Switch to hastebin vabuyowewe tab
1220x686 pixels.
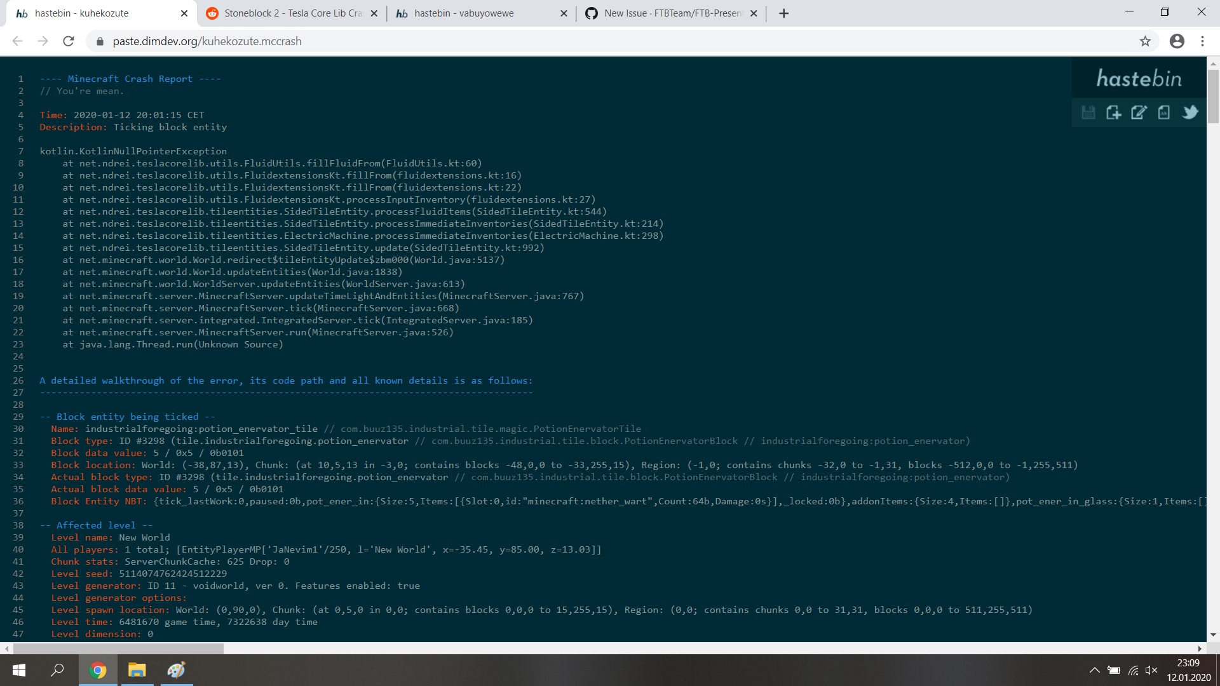[482, 13]
